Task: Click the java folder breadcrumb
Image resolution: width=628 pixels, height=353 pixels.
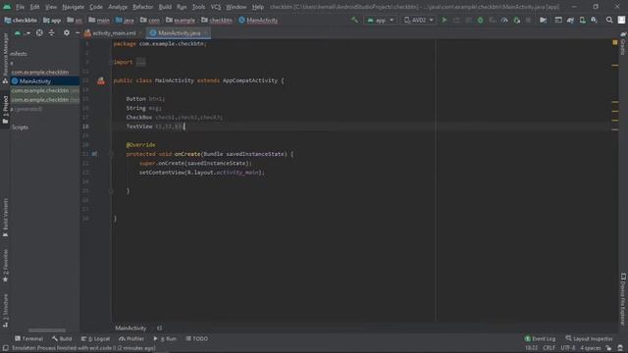Action: pyautogui.click(x=125, y=20)
